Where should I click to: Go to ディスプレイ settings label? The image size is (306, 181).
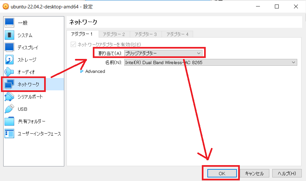[x=28, y=48]
